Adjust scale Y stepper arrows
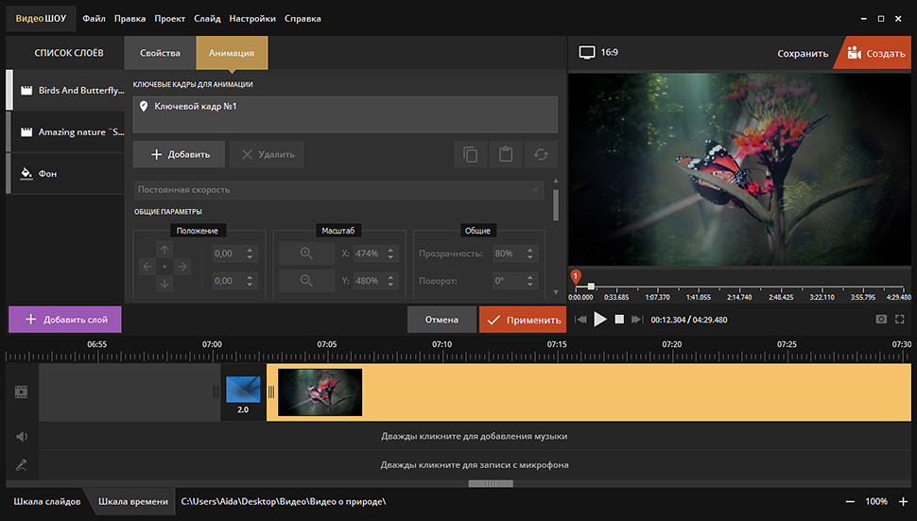 pos(390,281)
